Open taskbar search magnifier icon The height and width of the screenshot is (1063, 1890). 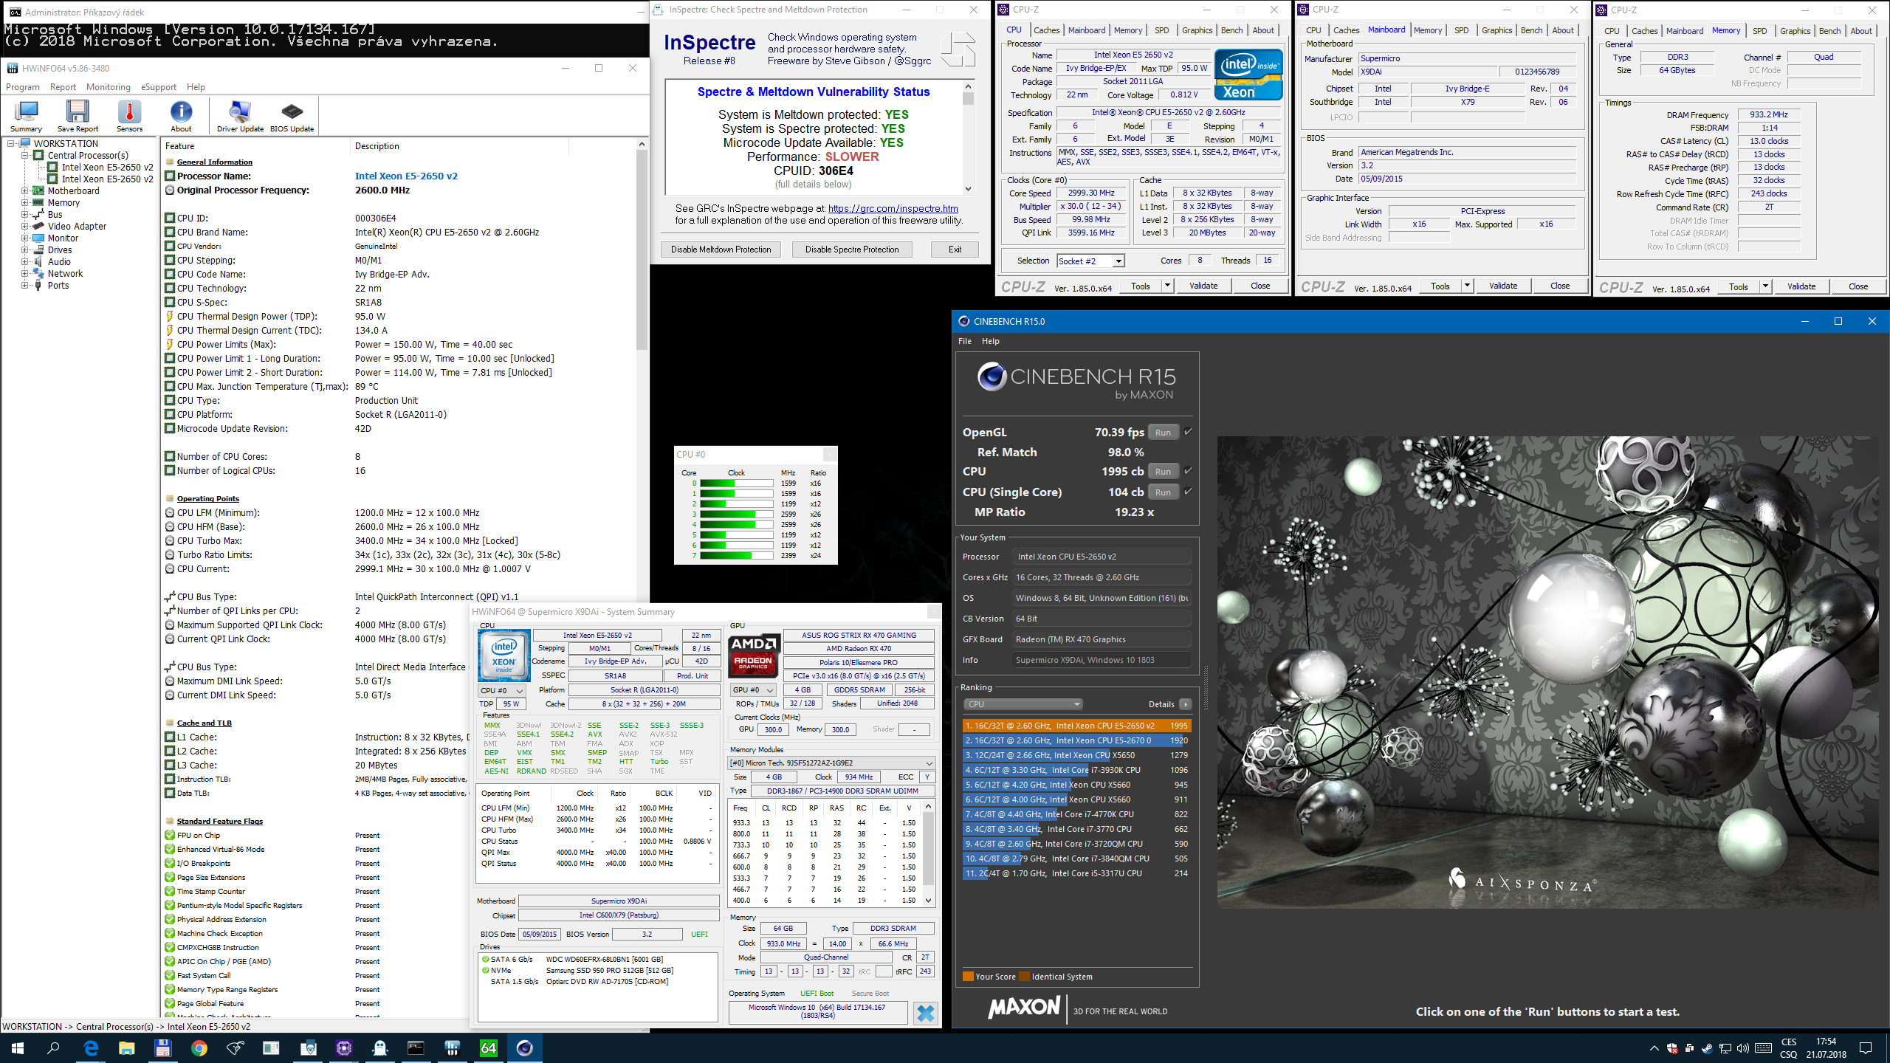pos(53,1048)
